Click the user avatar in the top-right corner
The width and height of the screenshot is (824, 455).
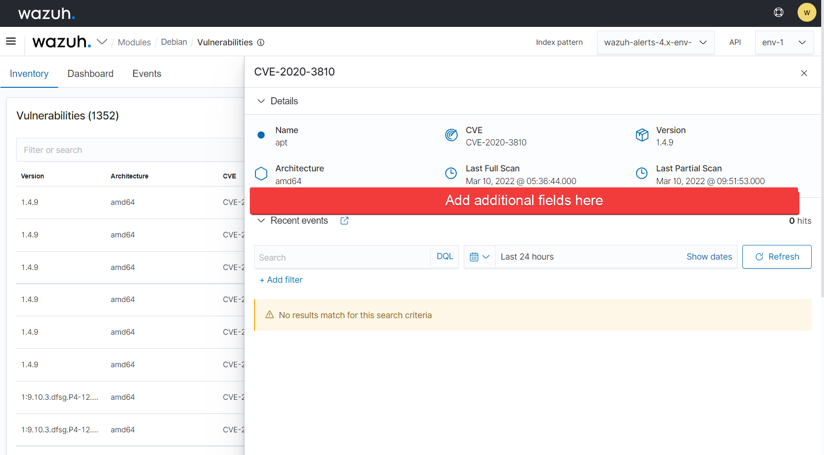(x=807, y=12)
